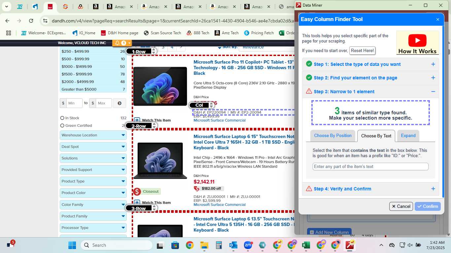Open Amz Tech bookmark
Viewport: 451px width, 253px height.
point(226,33)
